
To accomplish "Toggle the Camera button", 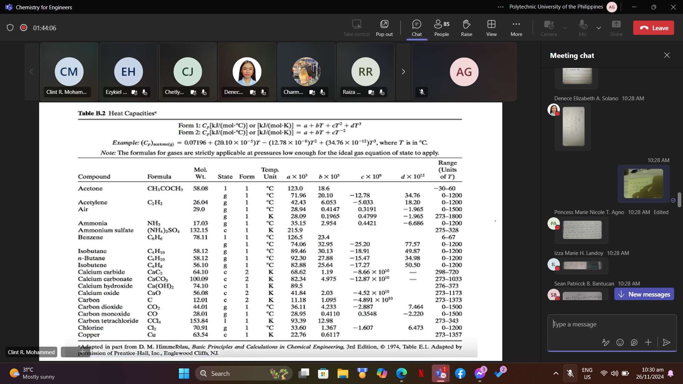I will pos(549,28).
